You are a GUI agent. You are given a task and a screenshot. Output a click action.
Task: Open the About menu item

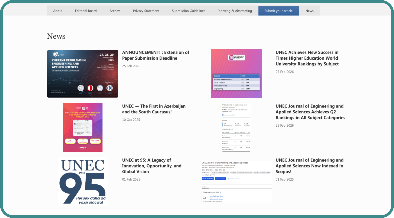coord(58,11)
